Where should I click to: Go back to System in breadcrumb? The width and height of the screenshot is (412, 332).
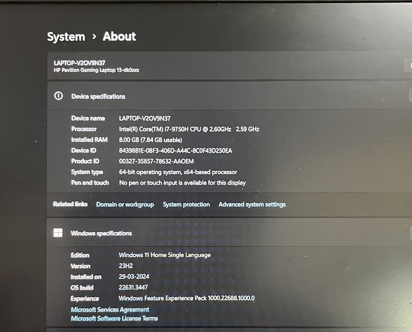coord(66,36)
